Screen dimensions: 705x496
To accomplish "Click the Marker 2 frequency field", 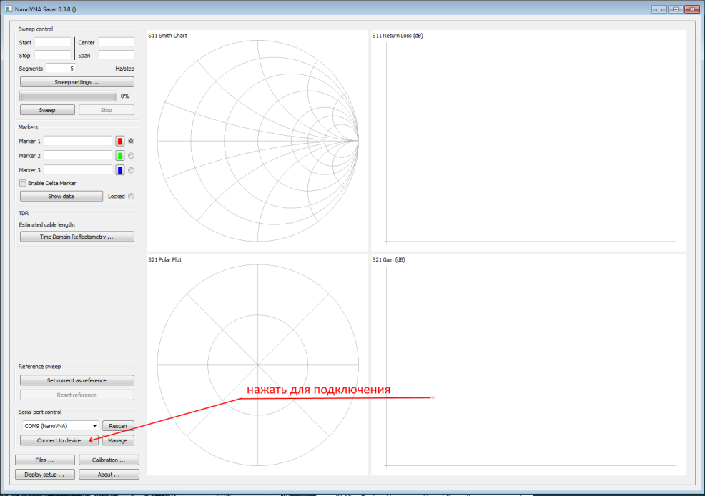I will [x=78, y=156].
